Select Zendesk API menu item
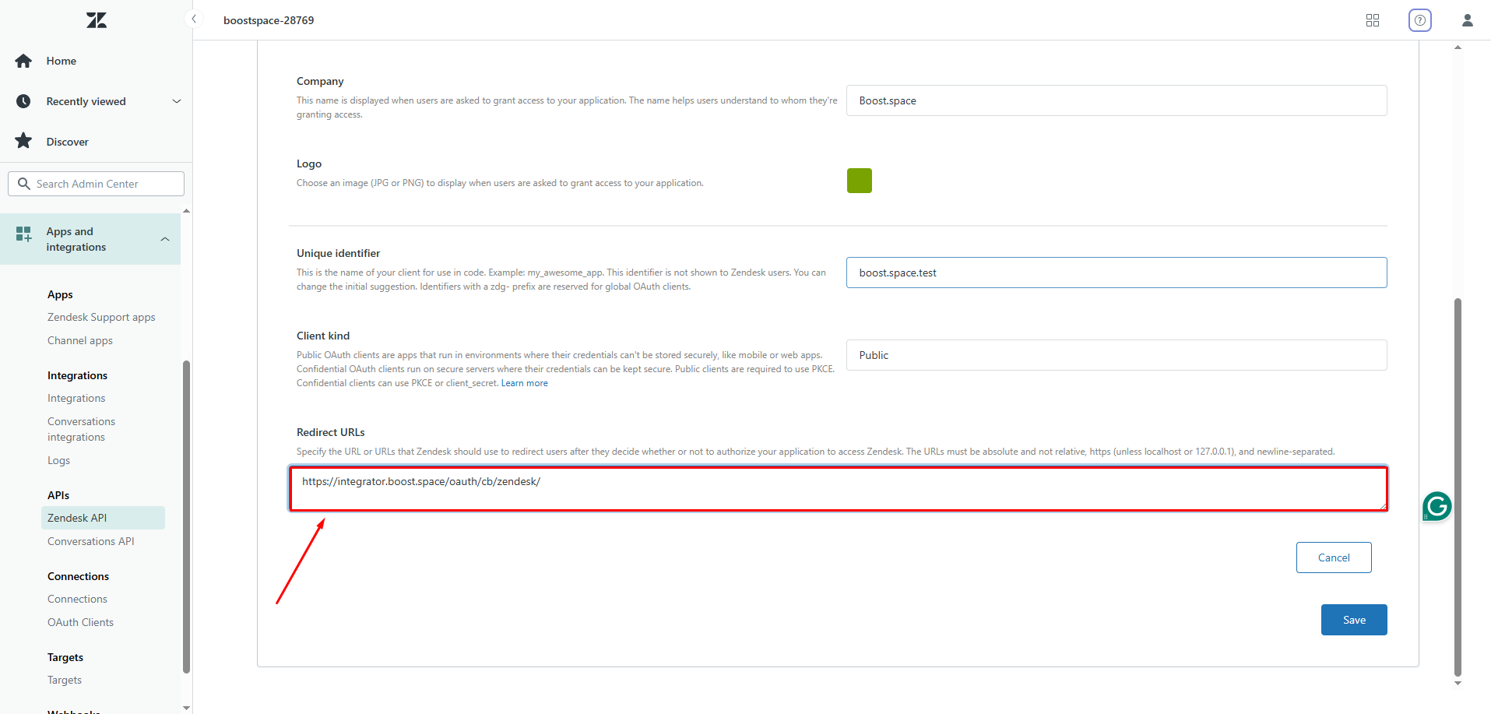This screenshot has height=714, width=1491. click(103, 518)
